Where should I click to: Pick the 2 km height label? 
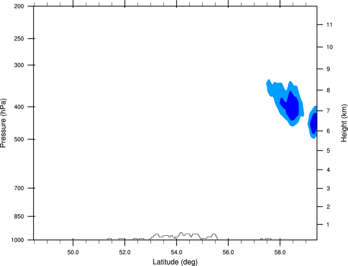coord(328,207)
